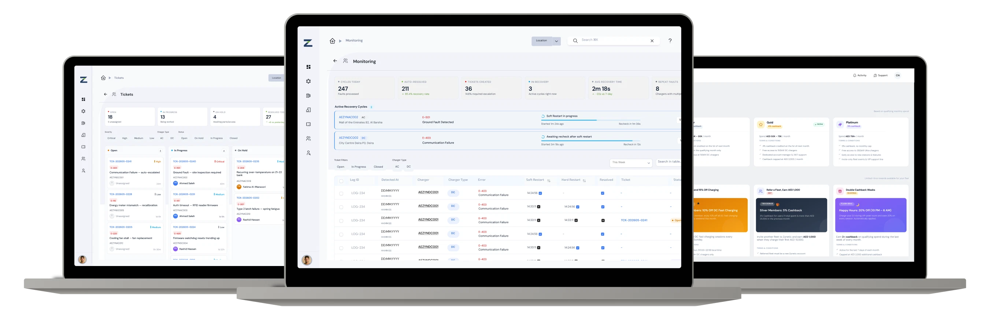Select the In Progress ticket filter in Monitoring

click(359, 167)
